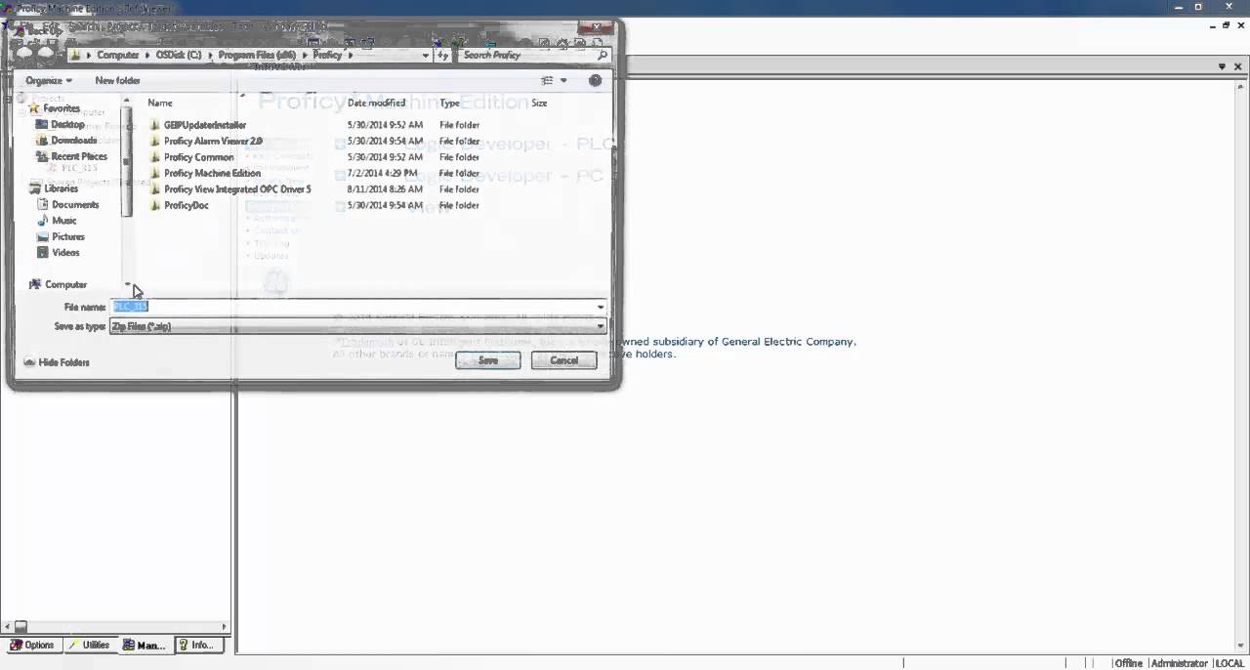Select the ProficyDoc folder
The width and height of the screenshot is (1250, 670).
pyautogui.click(x=186, y=206)
